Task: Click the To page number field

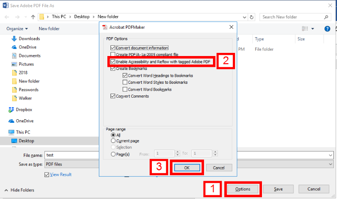Action: point(202,153)
